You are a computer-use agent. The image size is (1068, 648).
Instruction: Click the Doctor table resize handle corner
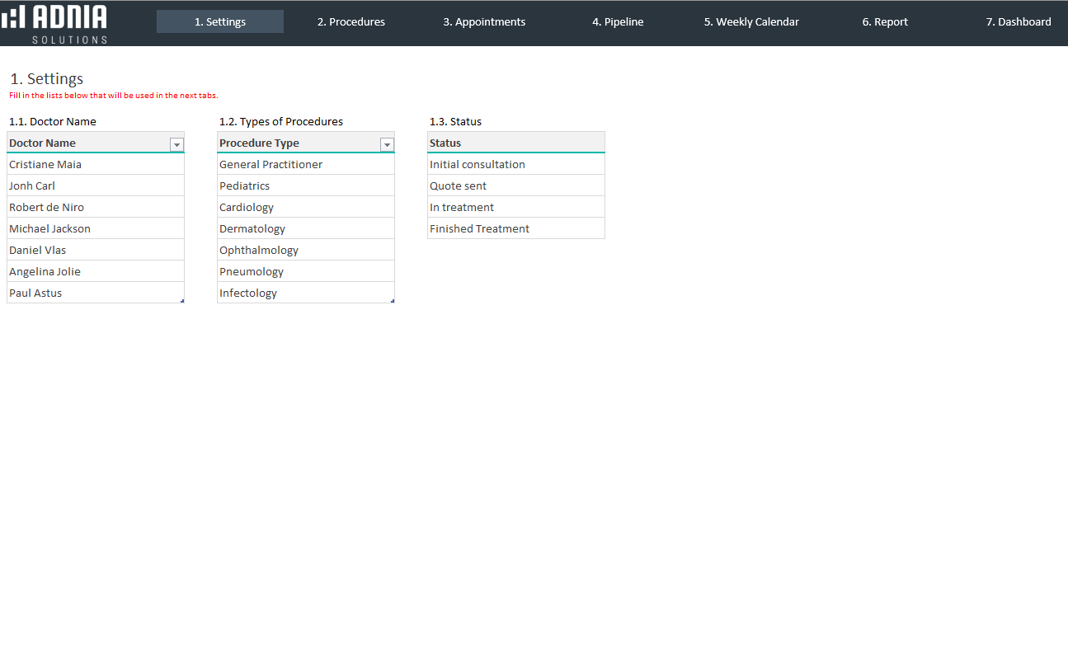click(x=182, y=301)
